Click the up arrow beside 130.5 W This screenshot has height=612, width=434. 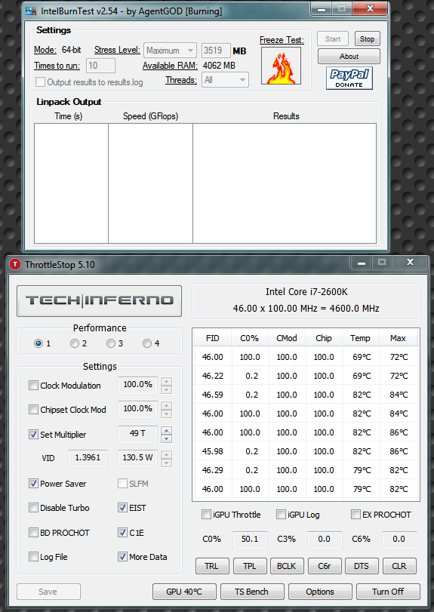[x=166, y=455]
